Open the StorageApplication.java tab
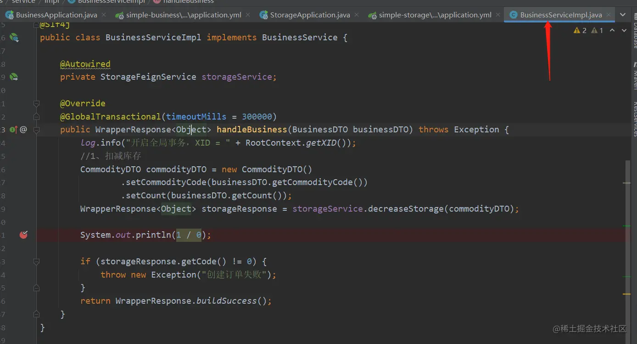The image size is (637, 344). pyautogui.click(x=310, y=15)
